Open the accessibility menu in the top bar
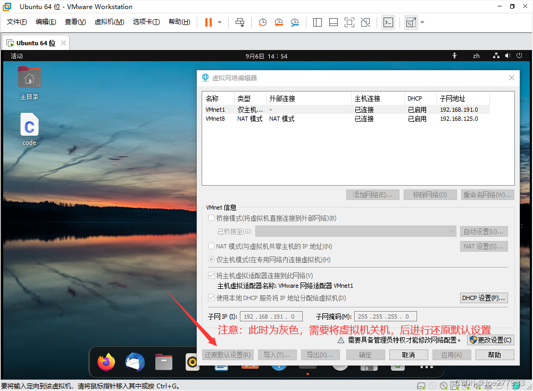This screenshot has width=533, height=391. 454,56
